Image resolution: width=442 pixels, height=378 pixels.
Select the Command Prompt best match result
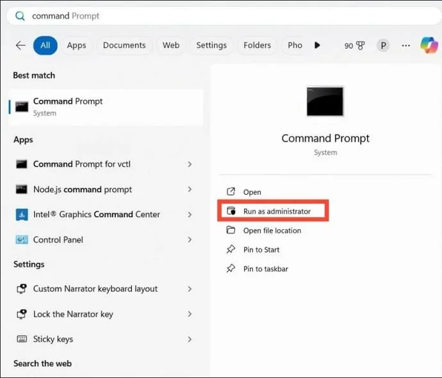tap(106, 107)
